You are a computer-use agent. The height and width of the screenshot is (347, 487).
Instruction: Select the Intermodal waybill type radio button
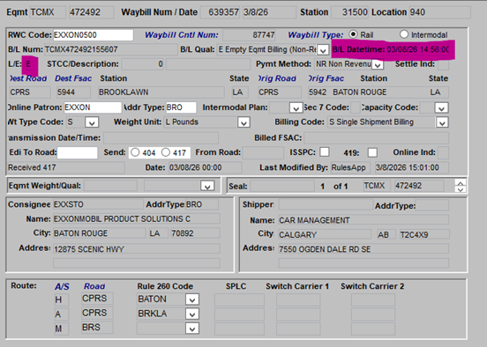(404, 34)
